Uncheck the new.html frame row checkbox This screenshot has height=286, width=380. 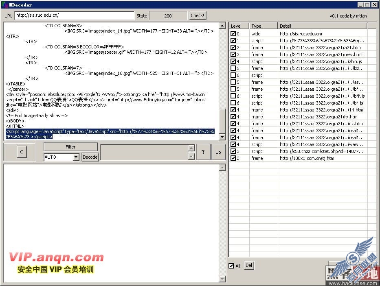(x=233, y=55)
